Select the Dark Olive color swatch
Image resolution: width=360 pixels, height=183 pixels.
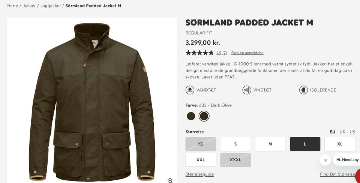204,116
